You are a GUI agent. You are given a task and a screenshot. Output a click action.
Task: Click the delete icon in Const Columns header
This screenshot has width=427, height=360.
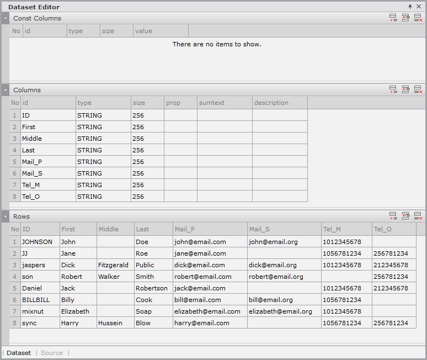pos(418,18)
